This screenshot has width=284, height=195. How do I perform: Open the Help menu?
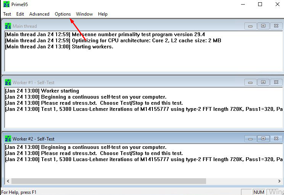click(x=103, y=14)
